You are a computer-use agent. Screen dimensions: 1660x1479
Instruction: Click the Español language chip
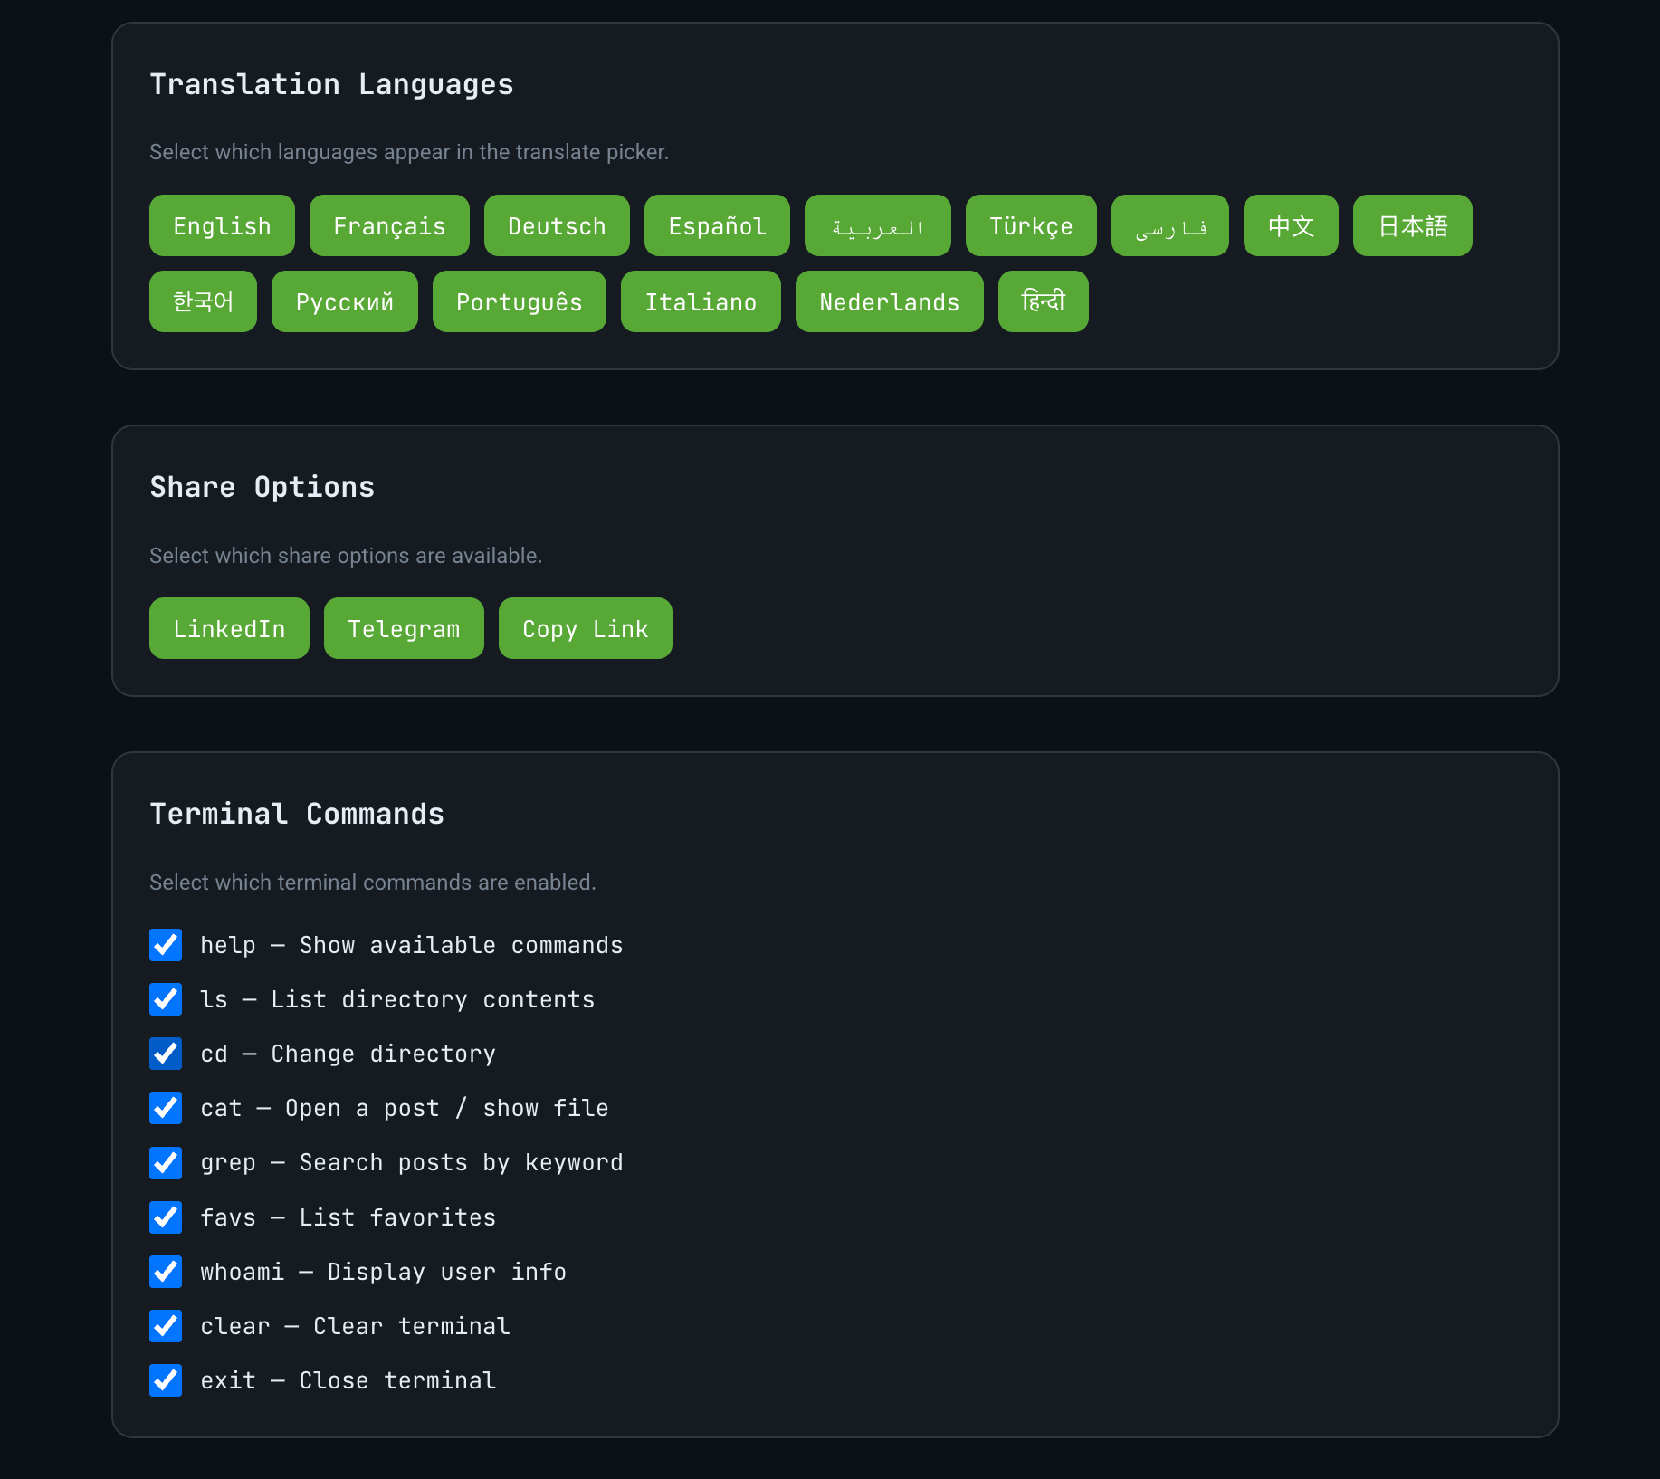pos(717,225)
